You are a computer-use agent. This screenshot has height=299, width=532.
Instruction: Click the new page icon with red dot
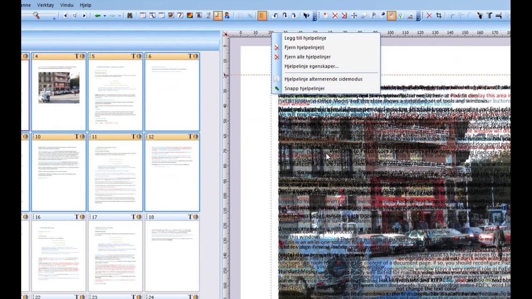tap(326, 15)
